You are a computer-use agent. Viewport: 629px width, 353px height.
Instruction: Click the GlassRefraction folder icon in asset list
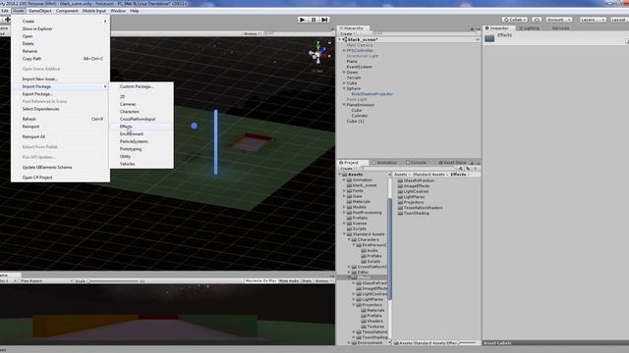[400, 180]
